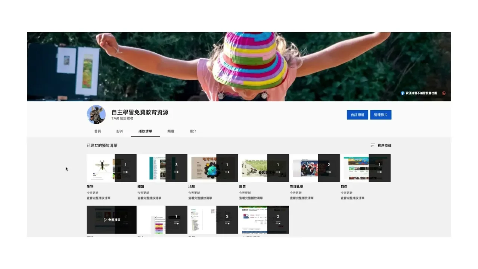
Task: Click 查看完整播放清單 under 歷史
Action: click(251, 198)
